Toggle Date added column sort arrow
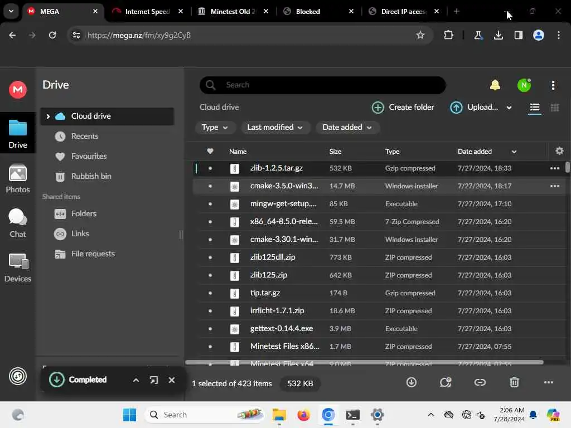The width and height of the screenshot is (571, 428). [514, 152]
